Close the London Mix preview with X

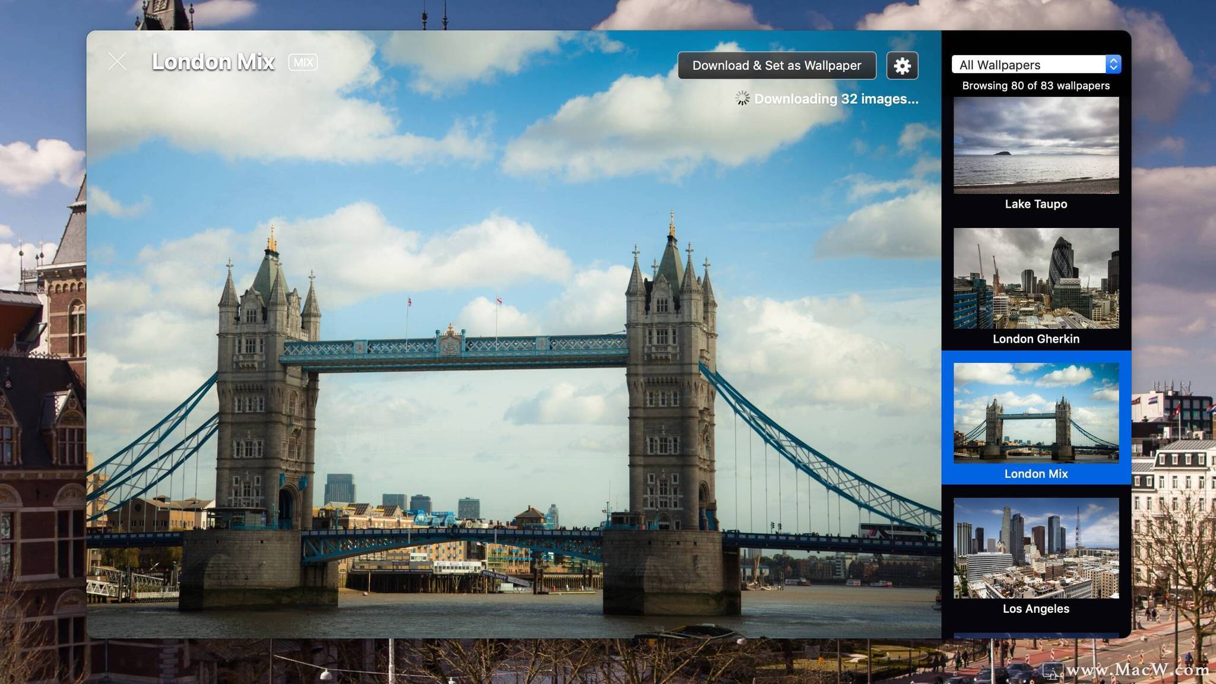(118, 62)
